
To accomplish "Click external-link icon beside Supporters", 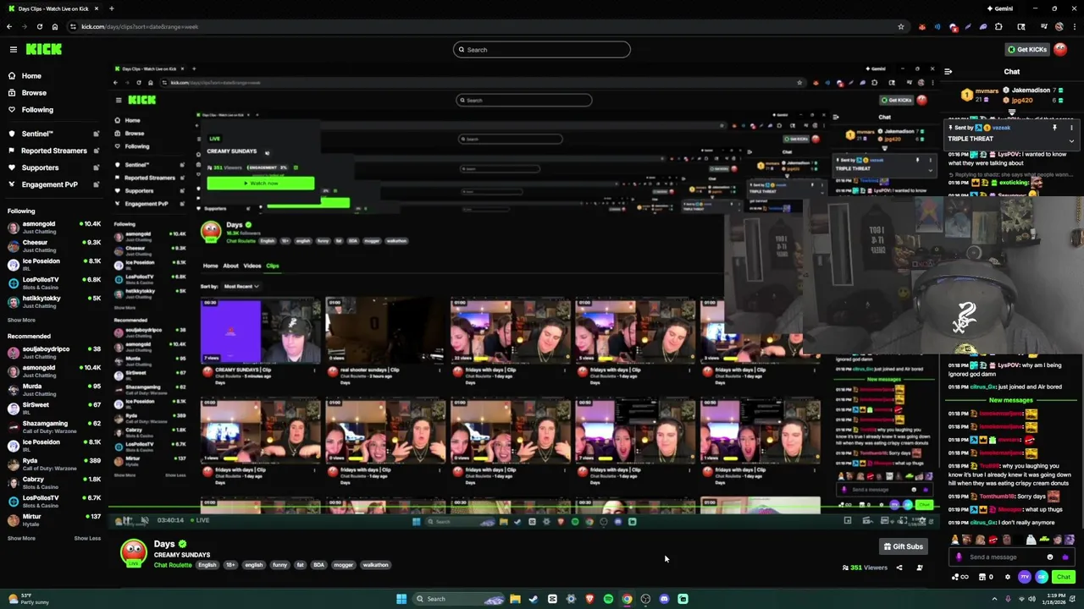I will [96, 167].
